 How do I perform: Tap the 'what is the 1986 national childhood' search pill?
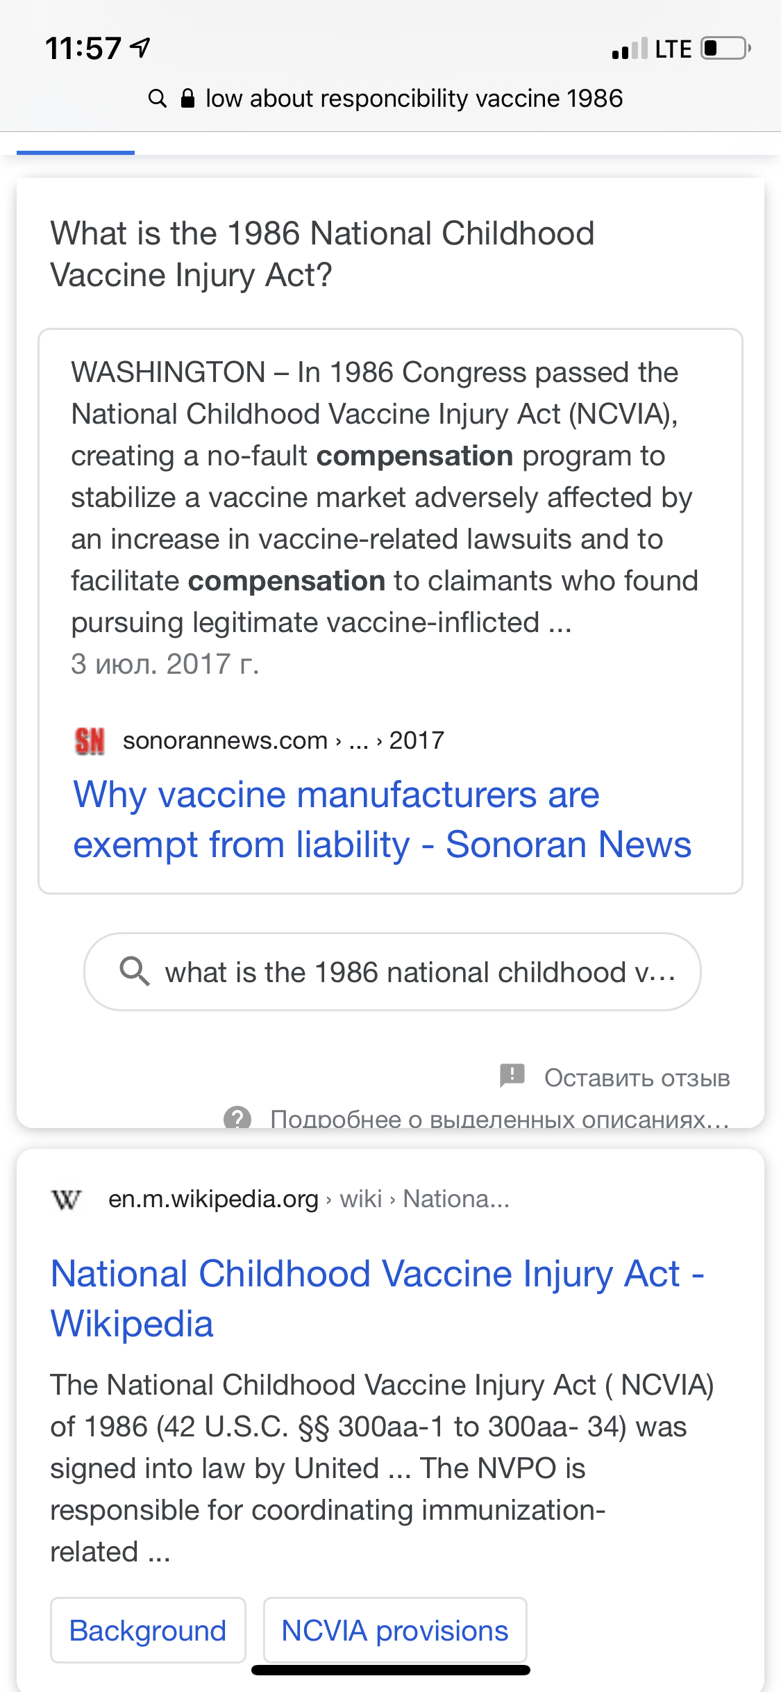(x=419, y=972)
